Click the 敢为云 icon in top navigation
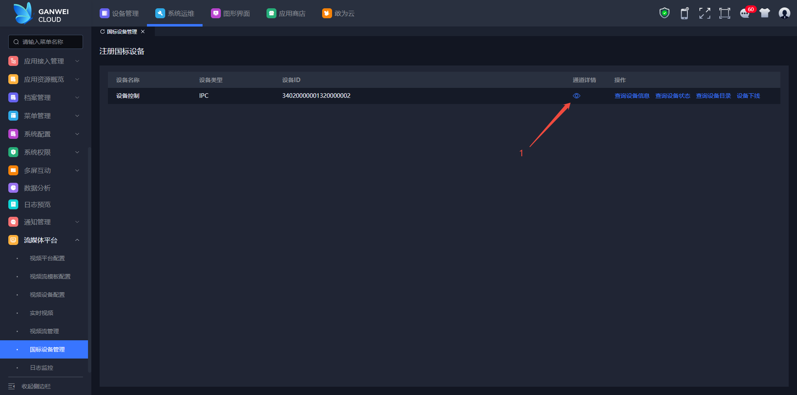797x395 pixels. click(327, 13)
